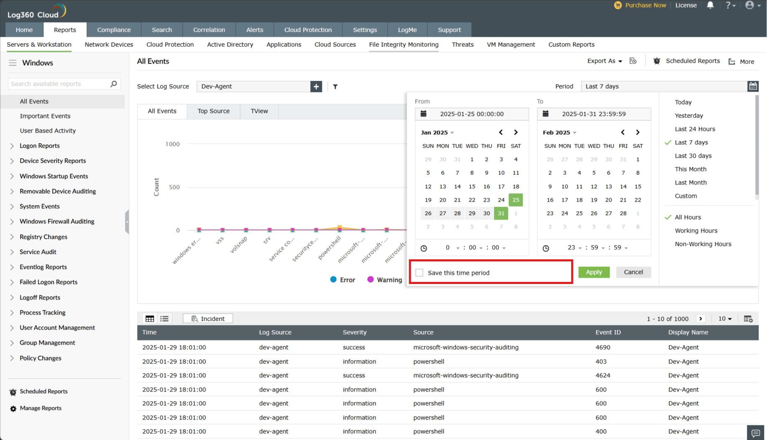
Task: Open the filter icon next to Select Log Source
Action: [335, 86]
